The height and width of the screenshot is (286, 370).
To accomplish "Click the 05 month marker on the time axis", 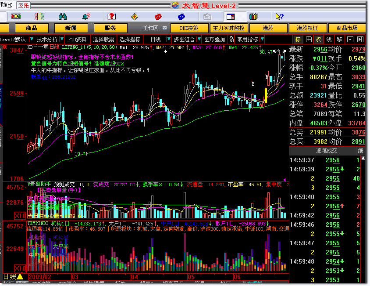I will (x=191, y=277).
